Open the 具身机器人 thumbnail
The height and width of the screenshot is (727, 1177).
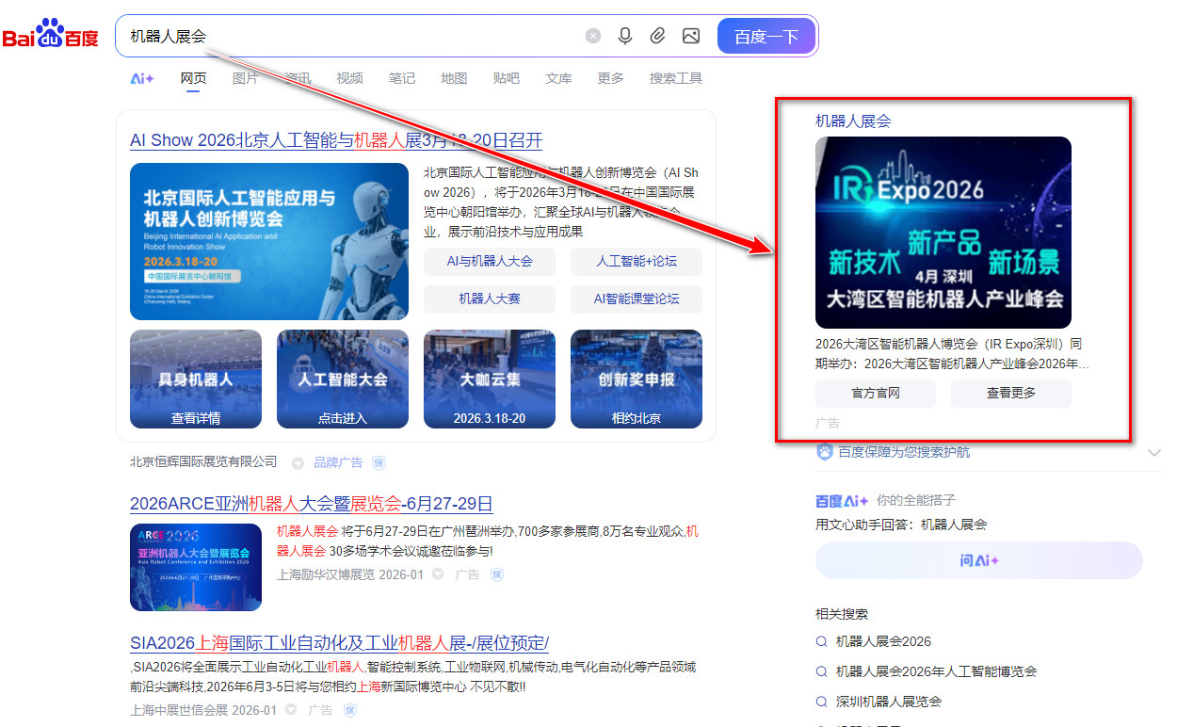pos(195,379)
